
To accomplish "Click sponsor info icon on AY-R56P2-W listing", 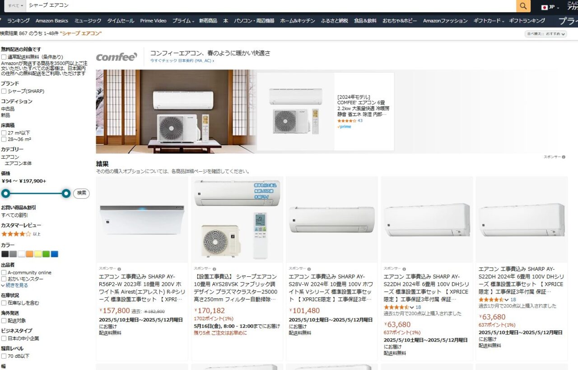I will [x=119, y=269].
